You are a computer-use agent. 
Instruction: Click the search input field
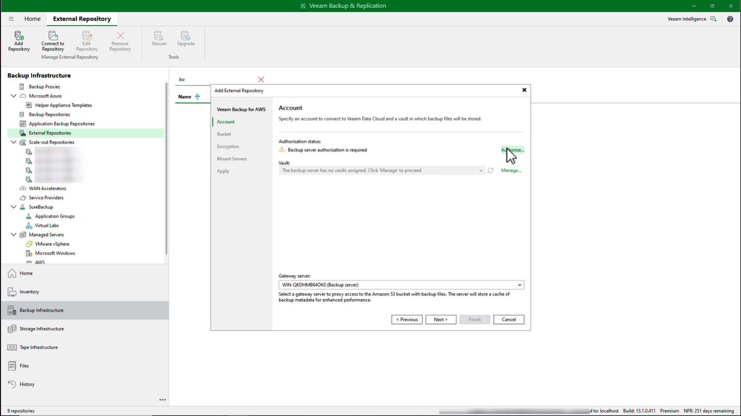(x=217, y=79)
